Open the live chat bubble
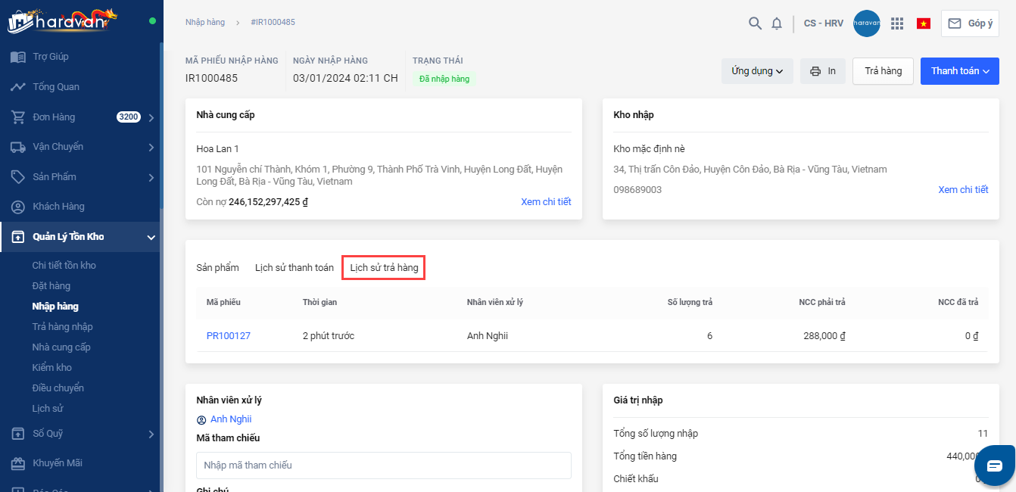This screenshot has height=492, width=1016. [x=994, y=466]
